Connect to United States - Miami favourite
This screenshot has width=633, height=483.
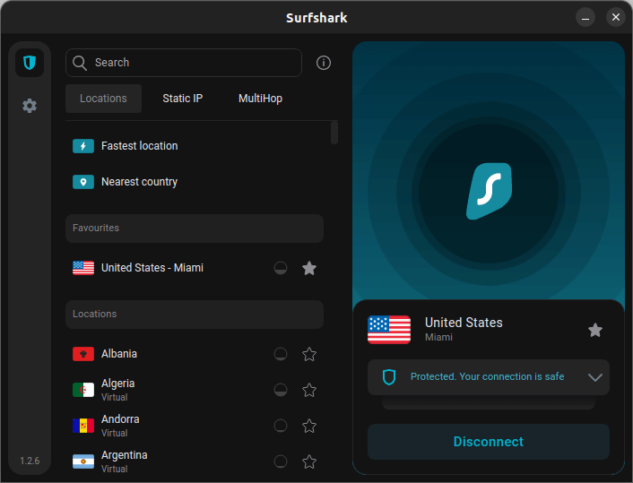[x=195, y=268]
